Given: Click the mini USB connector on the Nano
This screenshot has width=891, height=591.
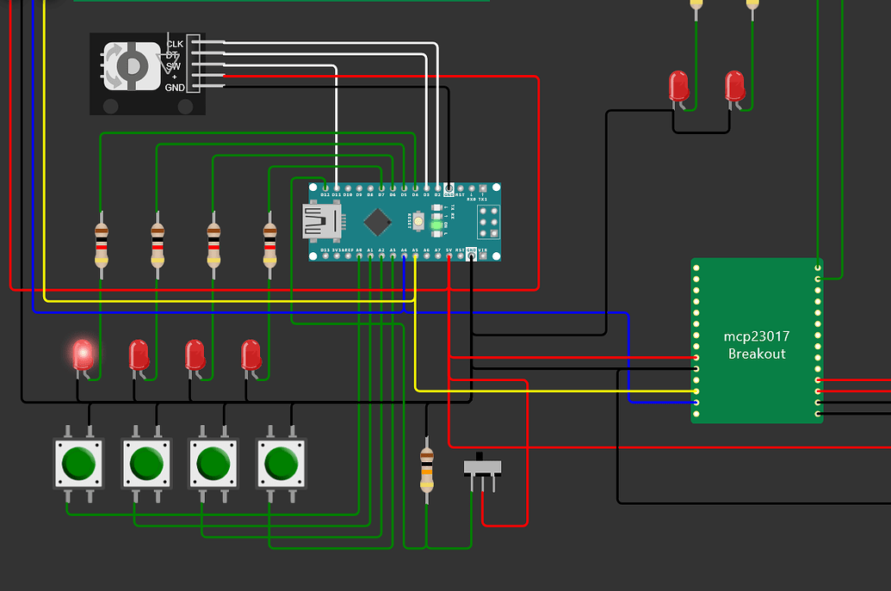Looking at the screenshot, I should tap(323, 222).
